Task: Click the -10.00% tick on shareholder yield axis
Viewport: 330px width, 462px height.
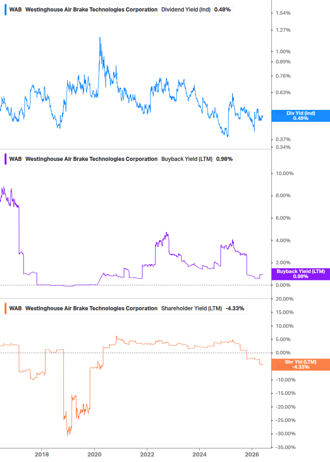Action: coord(285,380)
